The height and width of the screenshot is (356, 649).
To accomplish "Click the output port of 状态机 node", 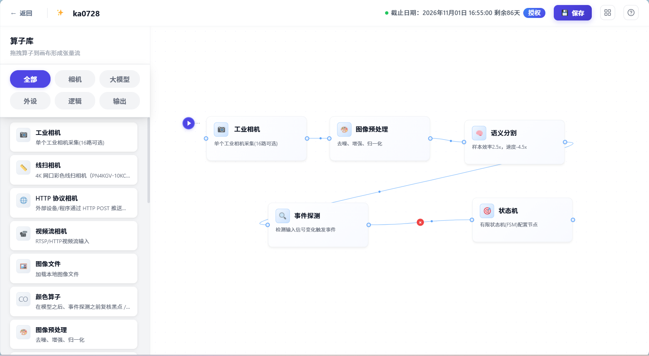I will [x=573, y=220].
